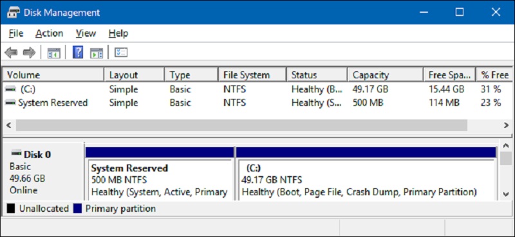Select the Disk 0 drive icon
515x237 pixels.
(x=17, y=153)
